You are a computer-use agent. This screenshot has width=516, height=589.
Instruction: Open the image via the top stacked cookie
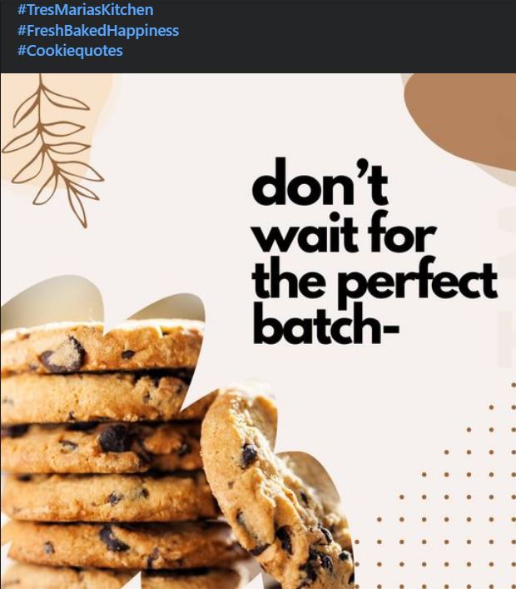tap(102, 347)
